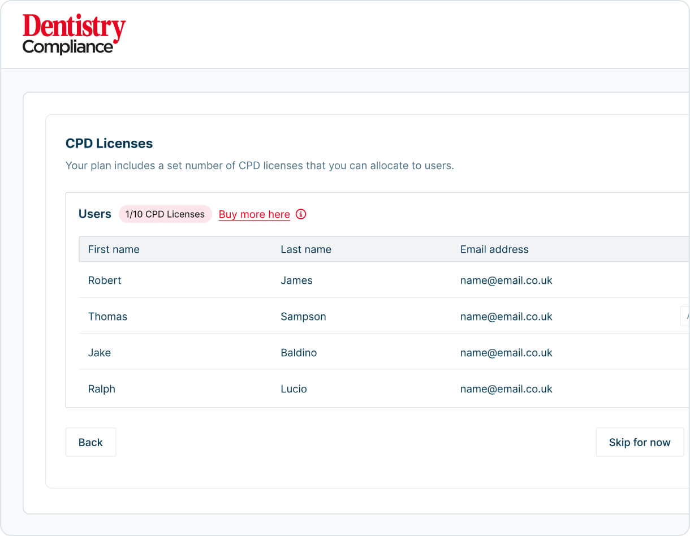Click the info icon beside Buy more here

[x=301, y=214]
